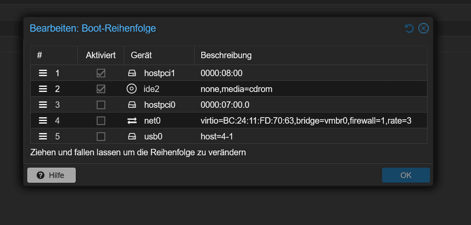Click the reset icon in dialog header
The height and width of the screenshot is (225, 471).
click(409, 29)
